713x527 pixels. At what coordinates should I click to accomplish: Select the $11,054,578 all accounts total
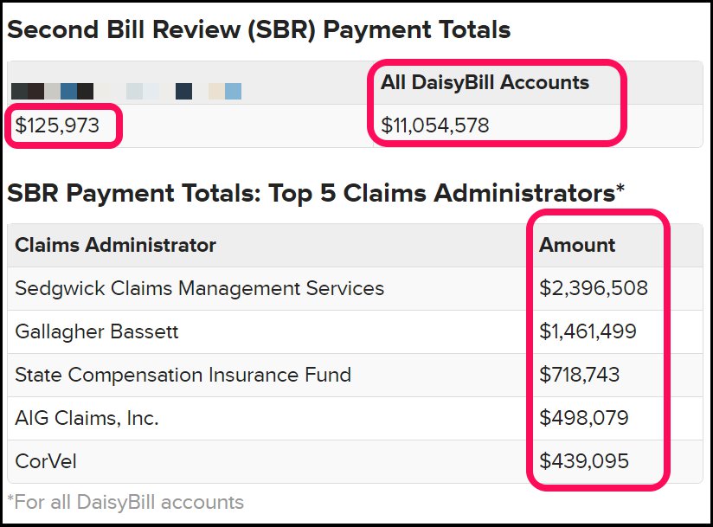[435, 125]
